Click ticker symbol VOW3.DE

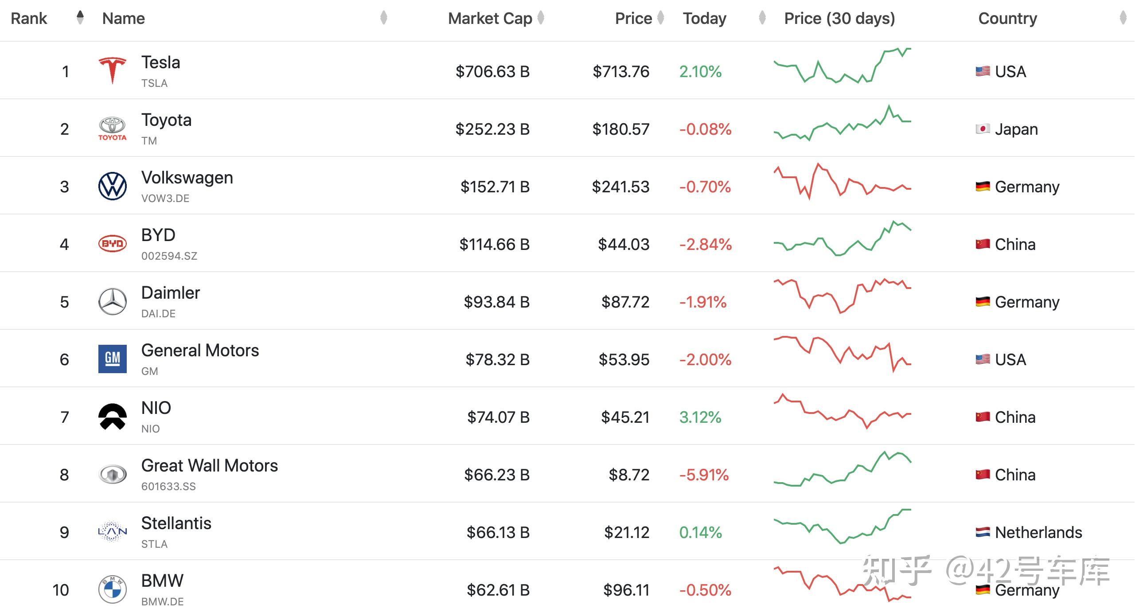165,198
